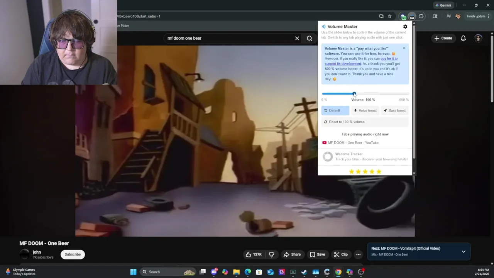Open YouTube notifications bell
Viewport: 494px width, 278px height.
tap(463, 38)
